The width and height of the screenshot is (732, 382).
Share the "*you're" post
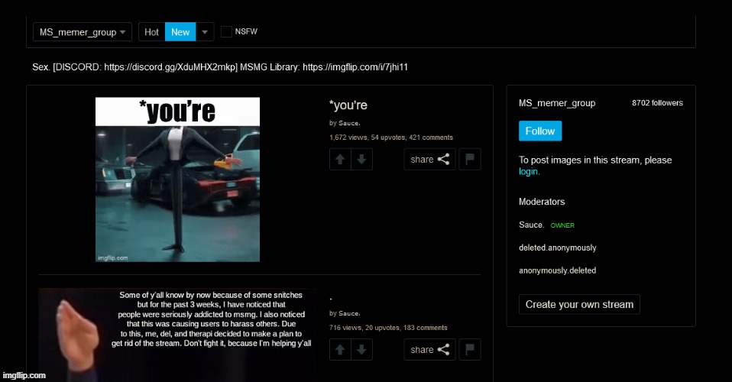point(429,160)
